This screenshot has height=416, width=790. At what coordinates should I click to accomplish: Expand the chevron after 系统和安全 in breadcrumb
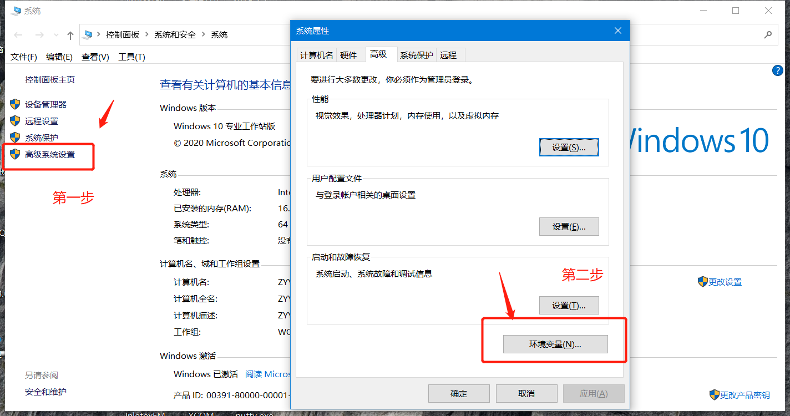click(x=204, y=35)
